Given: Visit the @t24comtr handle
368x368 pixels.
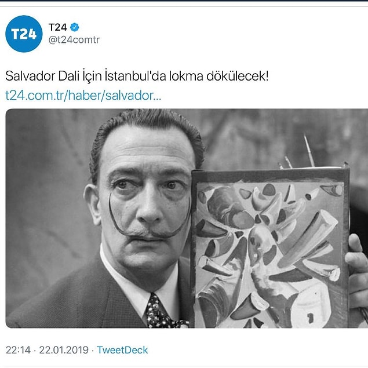Looking at the screenshot, I should [74, 39].
